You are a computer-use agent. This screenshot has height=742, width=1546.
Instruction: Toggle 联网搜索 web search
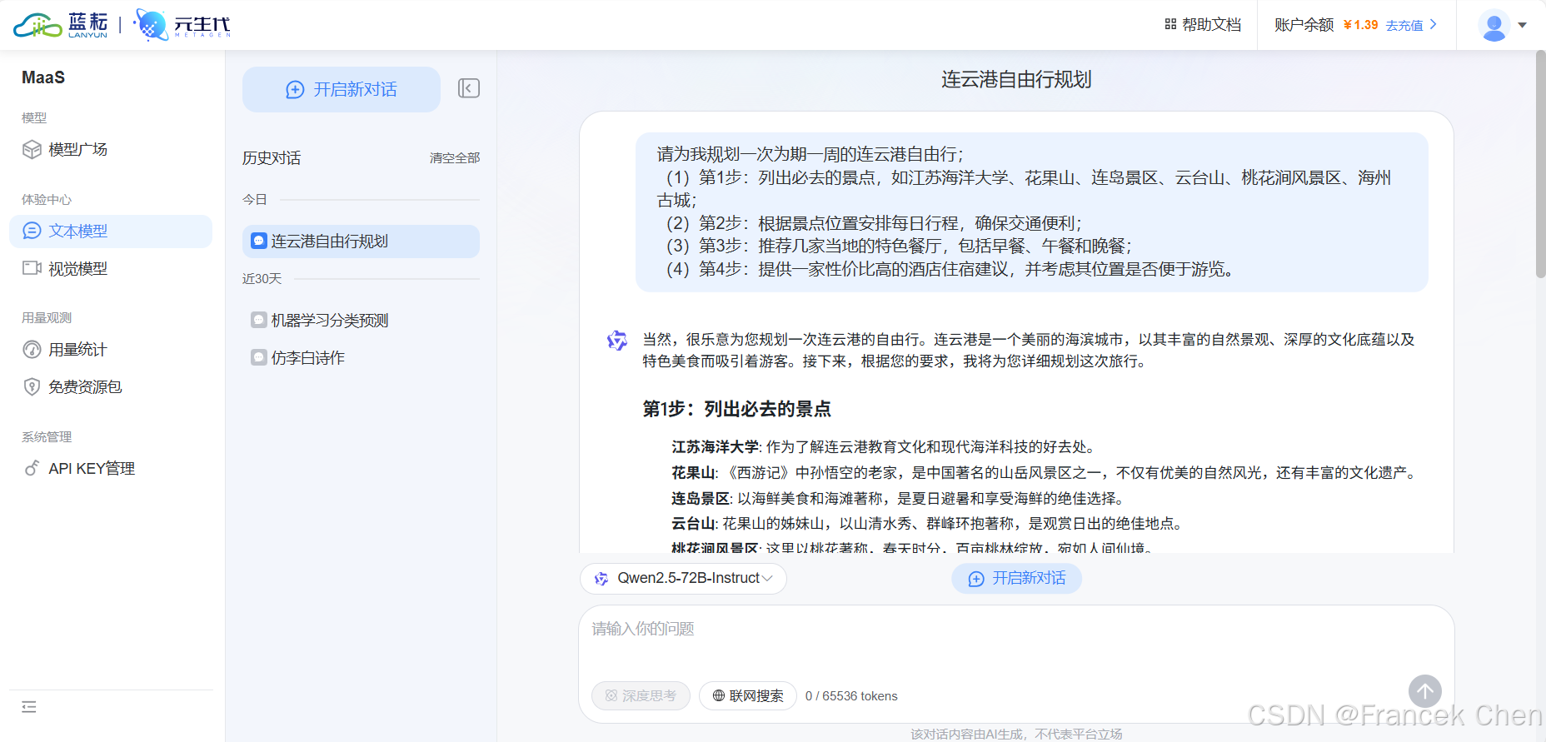[748, 695]
